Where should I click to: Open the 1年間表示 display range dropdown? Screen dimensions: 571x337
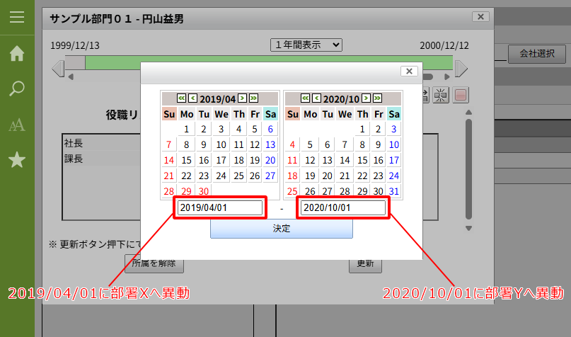(x=306, y=45)
